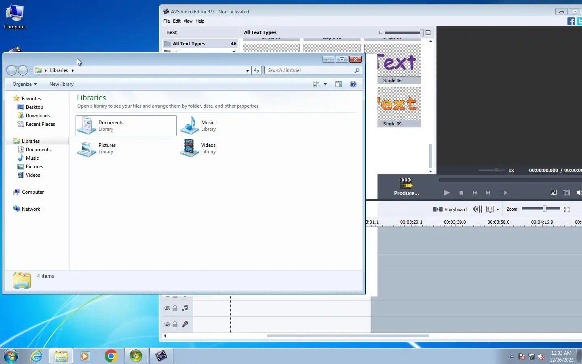Click the microphone voice track icon
582x364 pixels.
pyautogui.click(x=185, y=324)
